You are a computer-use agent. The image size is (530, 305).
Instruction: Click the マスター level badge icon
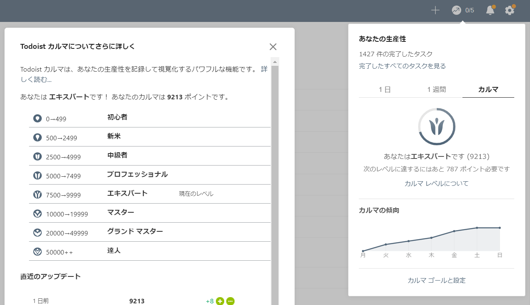coord(38,214)
